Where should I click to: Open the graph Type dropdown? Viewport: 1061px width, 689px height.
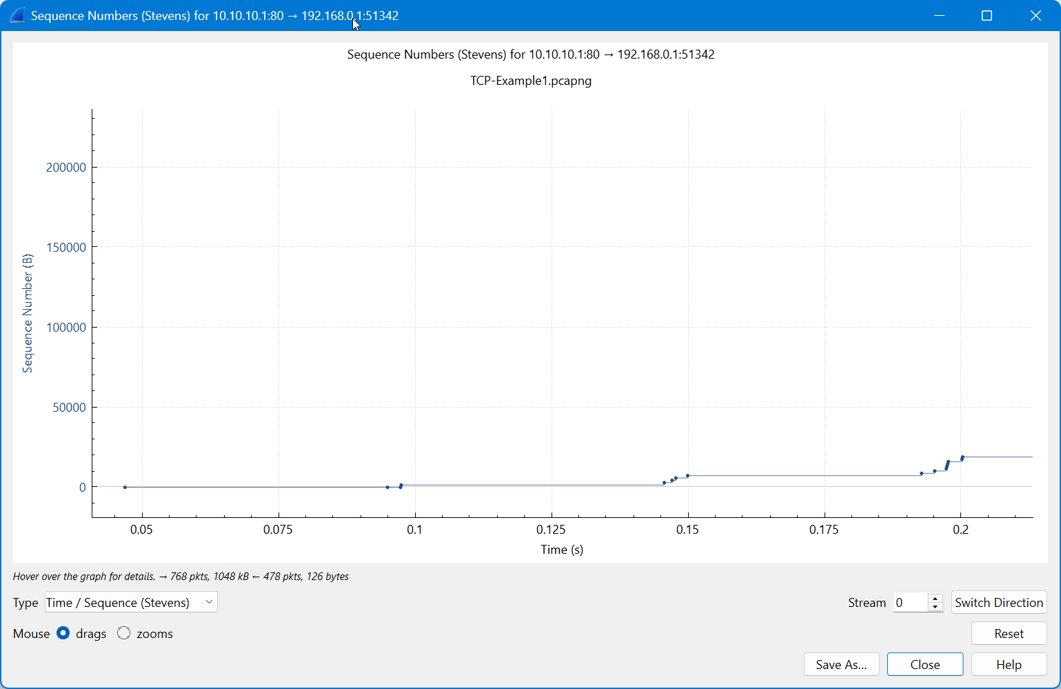(x=209, y=602)
